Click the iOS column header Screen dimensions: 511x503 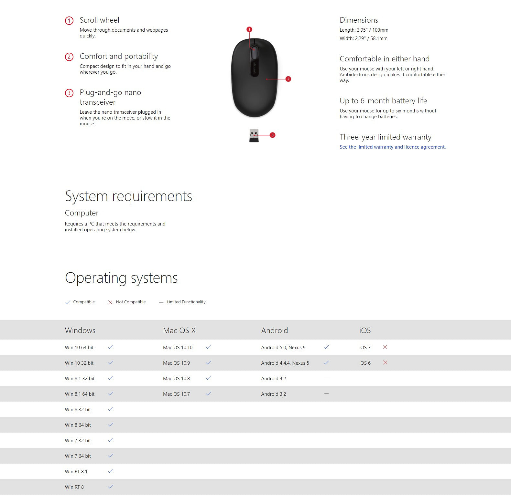(365, 330)
